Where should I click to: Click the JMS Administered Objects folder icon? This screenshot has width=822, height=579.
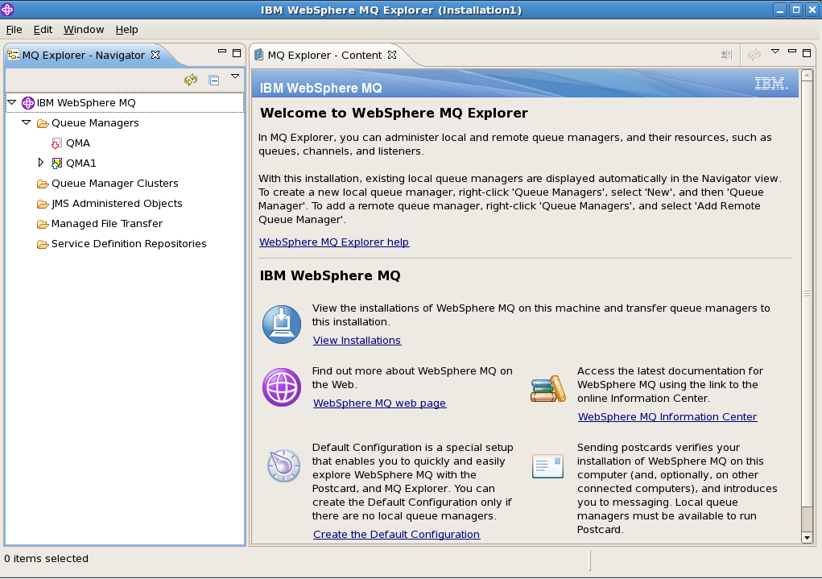click(x=43, y=203)
